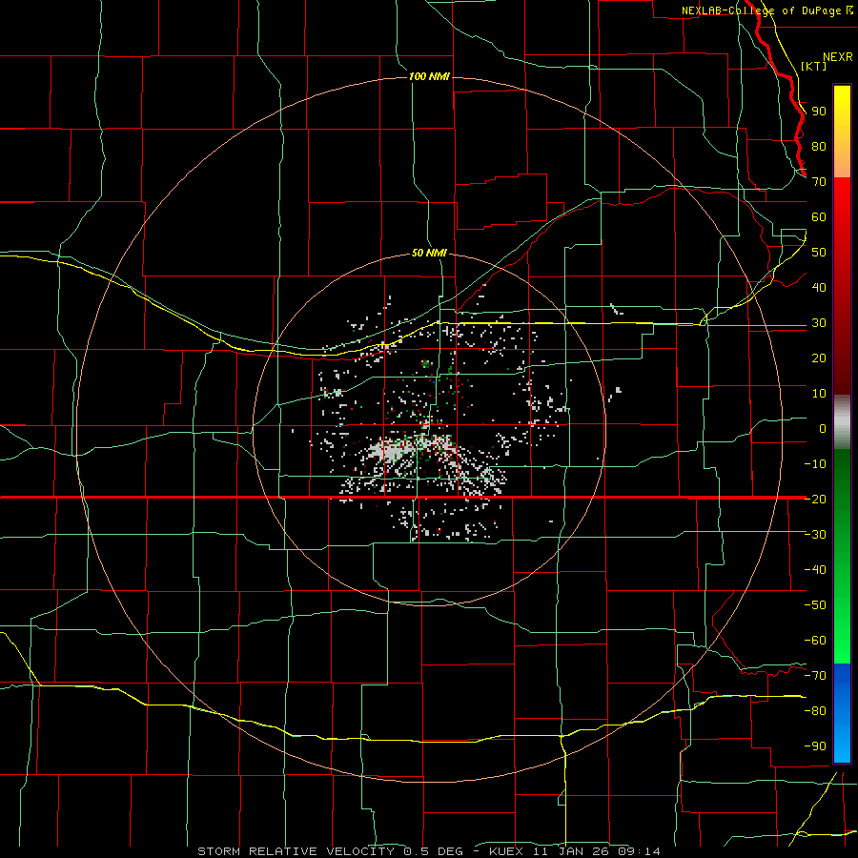The width and height of the screenshot is (858, 858).
Task: Click the 0.5 DEG elevation angle text
Action: tap(434, 851)
